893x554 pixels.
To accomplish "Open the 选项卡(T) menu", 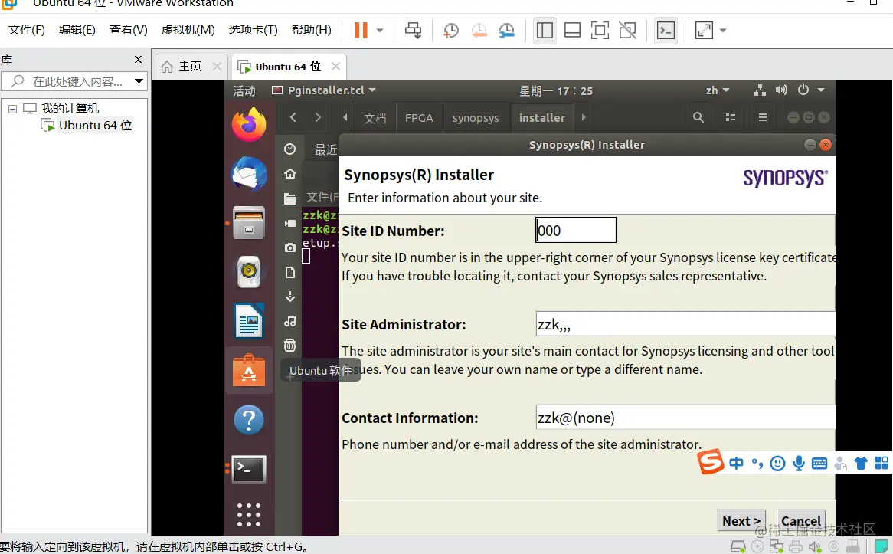I will tap(253, 30).
